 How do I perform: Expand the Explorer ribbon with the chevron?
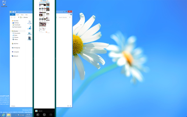(69, 15)
